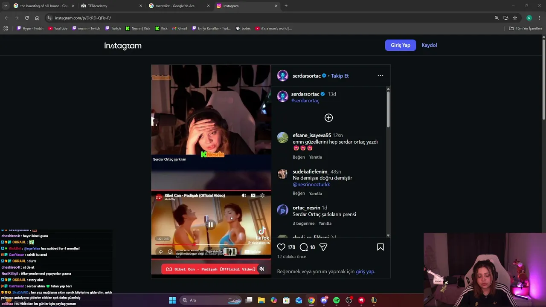Open efsane_isayeva95's profile avatar
Viewport: 546px width, 307px height.
click(282, 137)
